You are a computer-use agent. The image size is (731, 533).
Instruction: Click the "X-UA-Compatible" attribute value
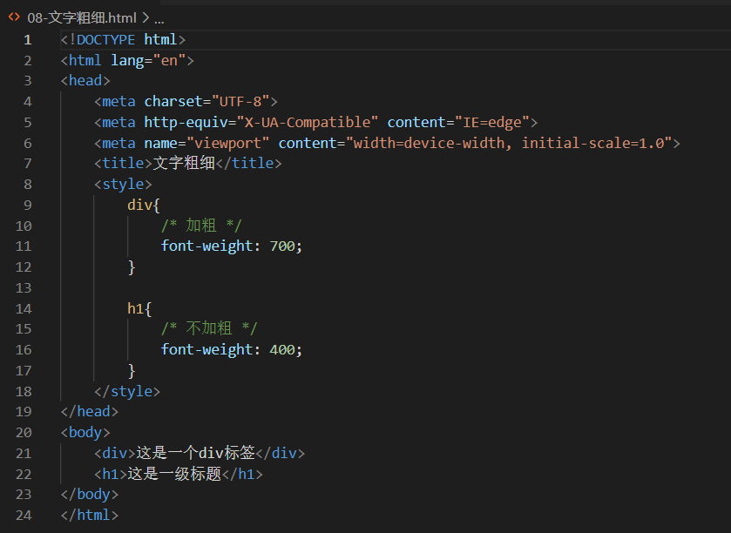pyautogui.click(x=308, y=122)
